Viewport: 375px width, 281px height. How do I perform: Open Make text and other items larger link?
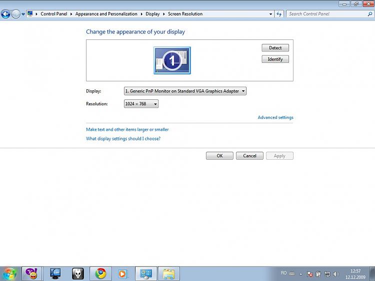(127, 129)
